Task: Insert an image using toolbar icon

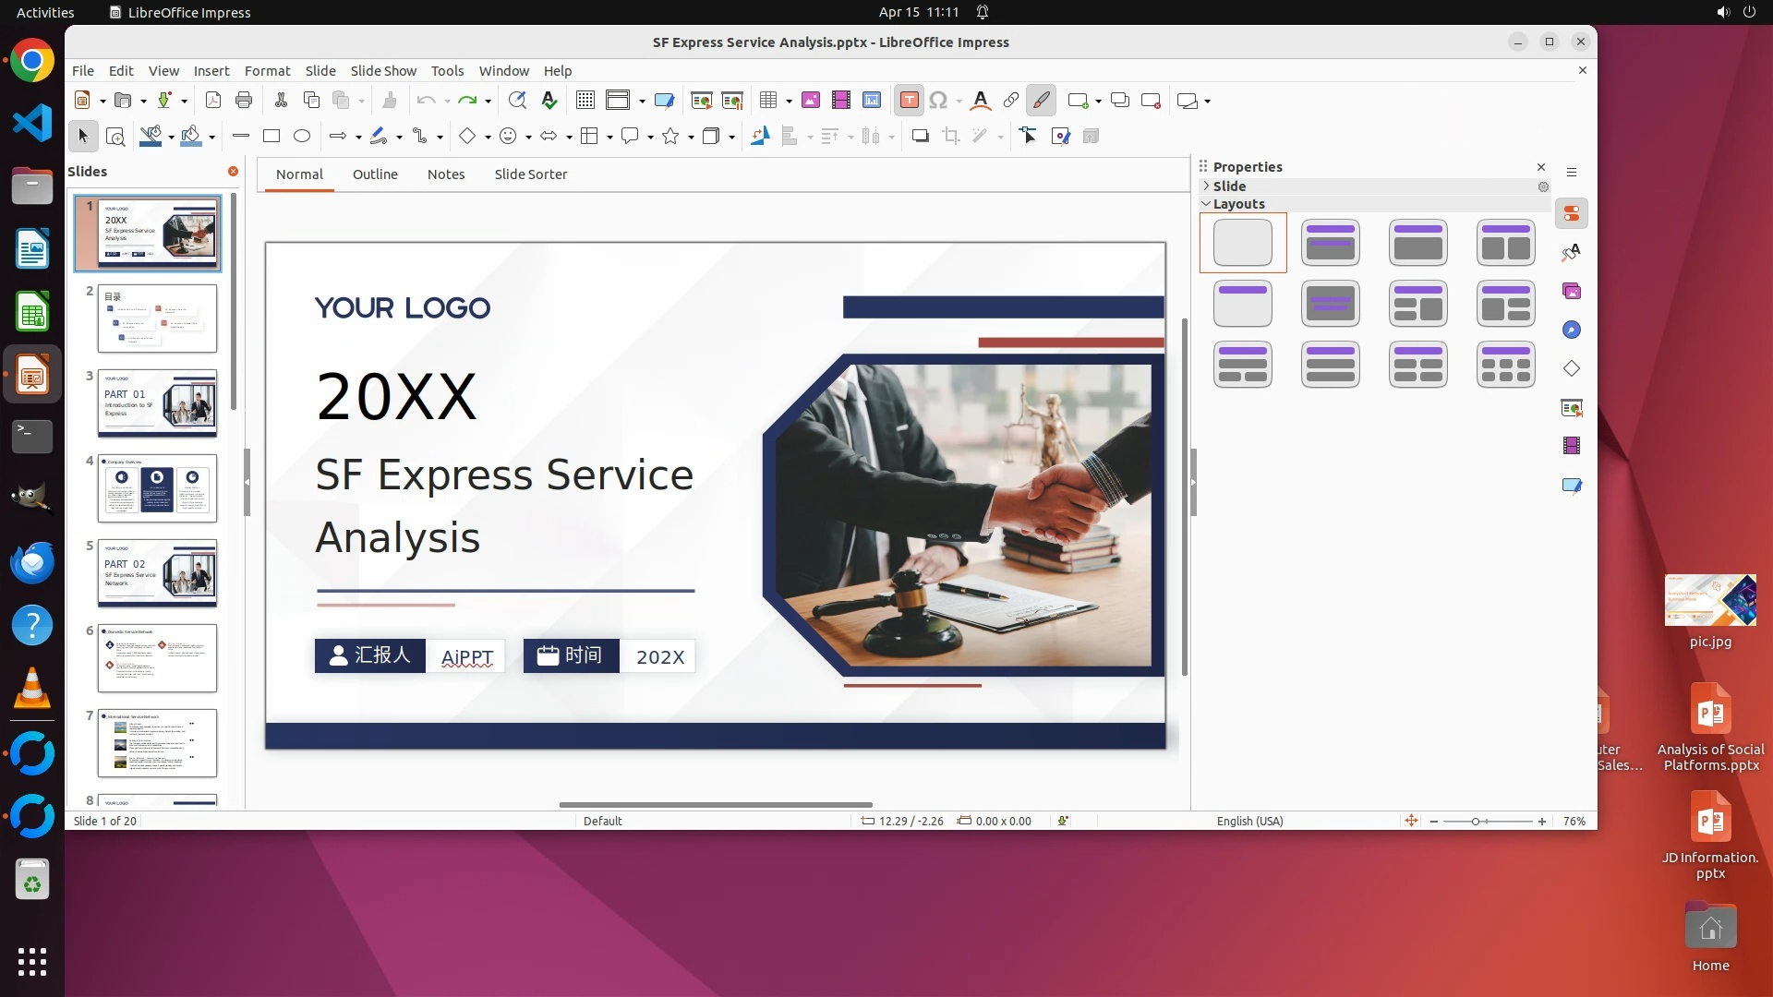Action: click(x=811, y=101)
